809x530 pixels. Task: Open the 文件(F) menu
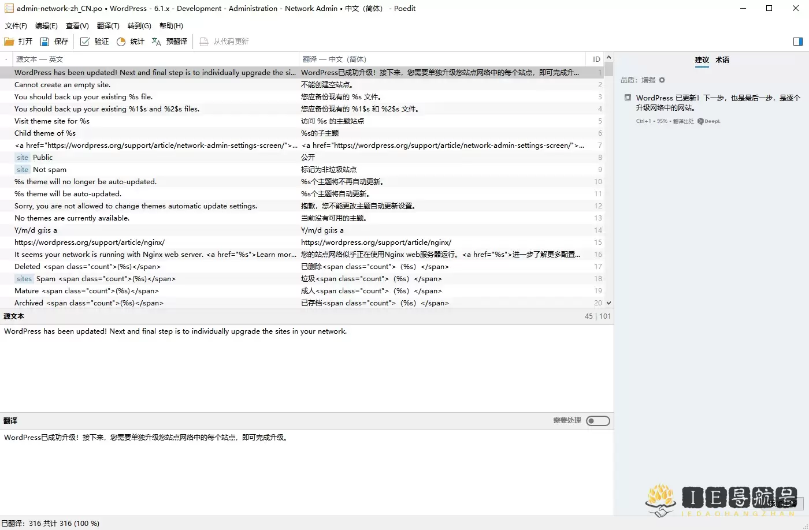(x=16, y=26)
